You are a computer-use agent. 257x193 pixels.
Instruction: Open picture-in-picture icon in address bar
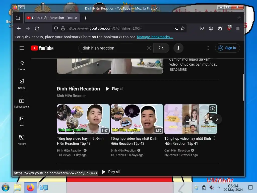point(175,29)
